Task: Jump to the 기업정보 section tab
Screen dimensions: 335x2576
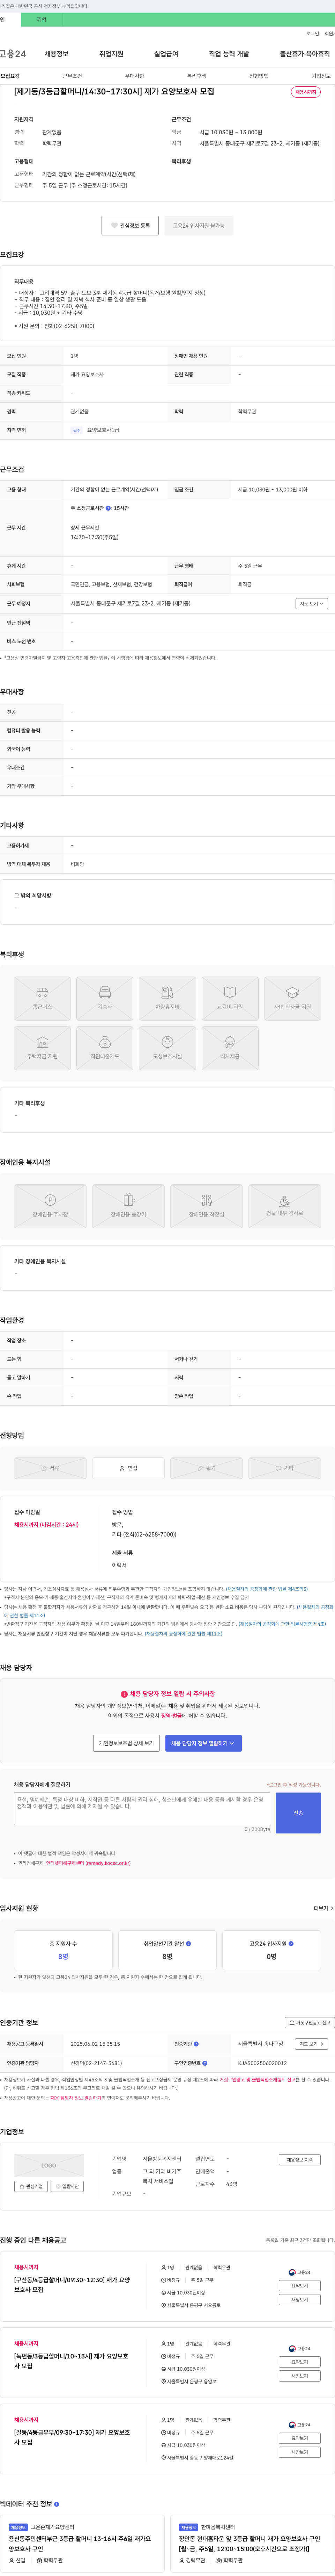Action: tap(321, 76)
